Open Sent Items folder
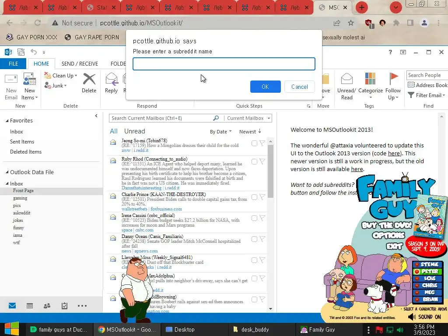 22,142
